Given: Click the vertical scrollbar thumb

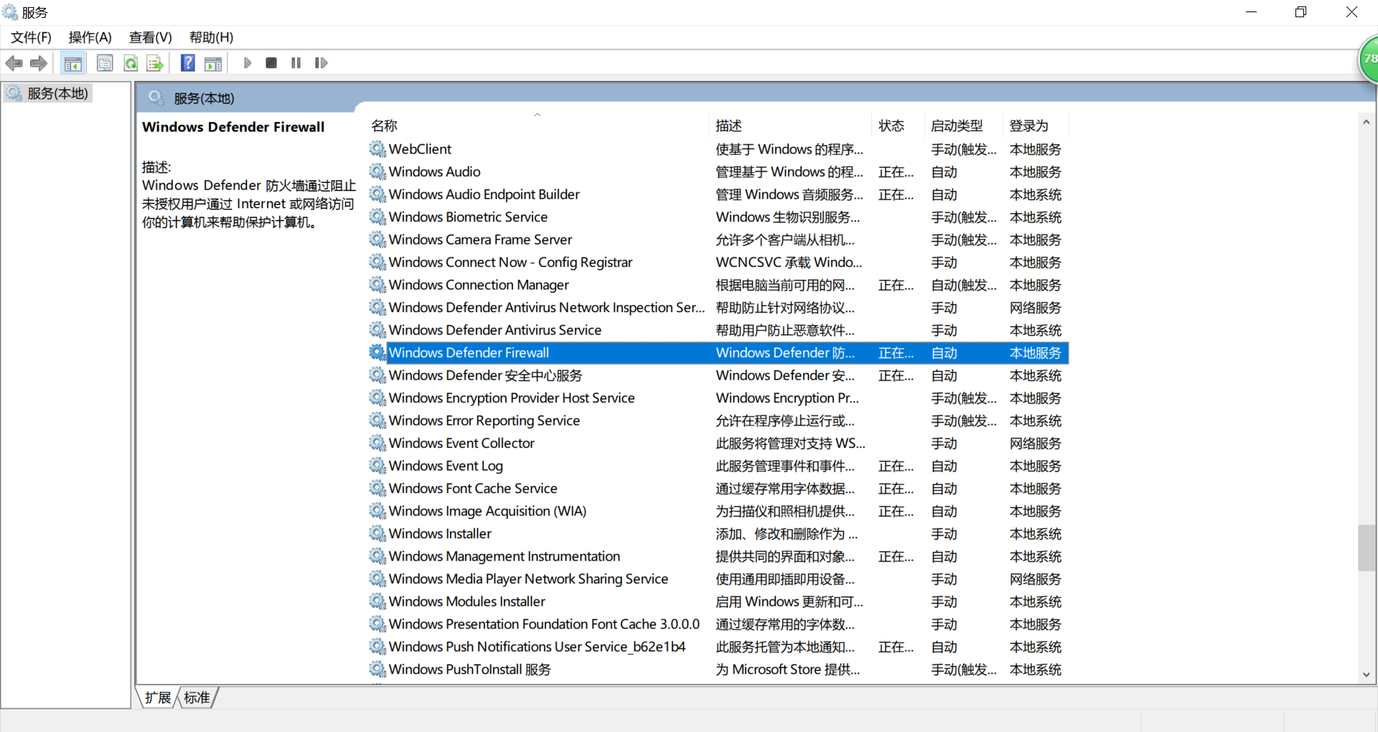Looking at the screenshot, I should click(1367, 548).
